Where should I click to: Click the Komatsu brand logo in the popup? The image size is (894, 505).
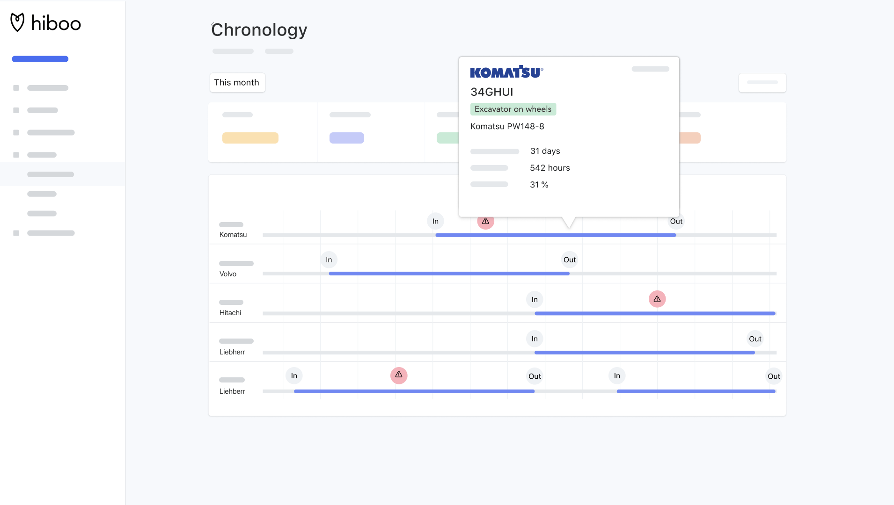506,72
